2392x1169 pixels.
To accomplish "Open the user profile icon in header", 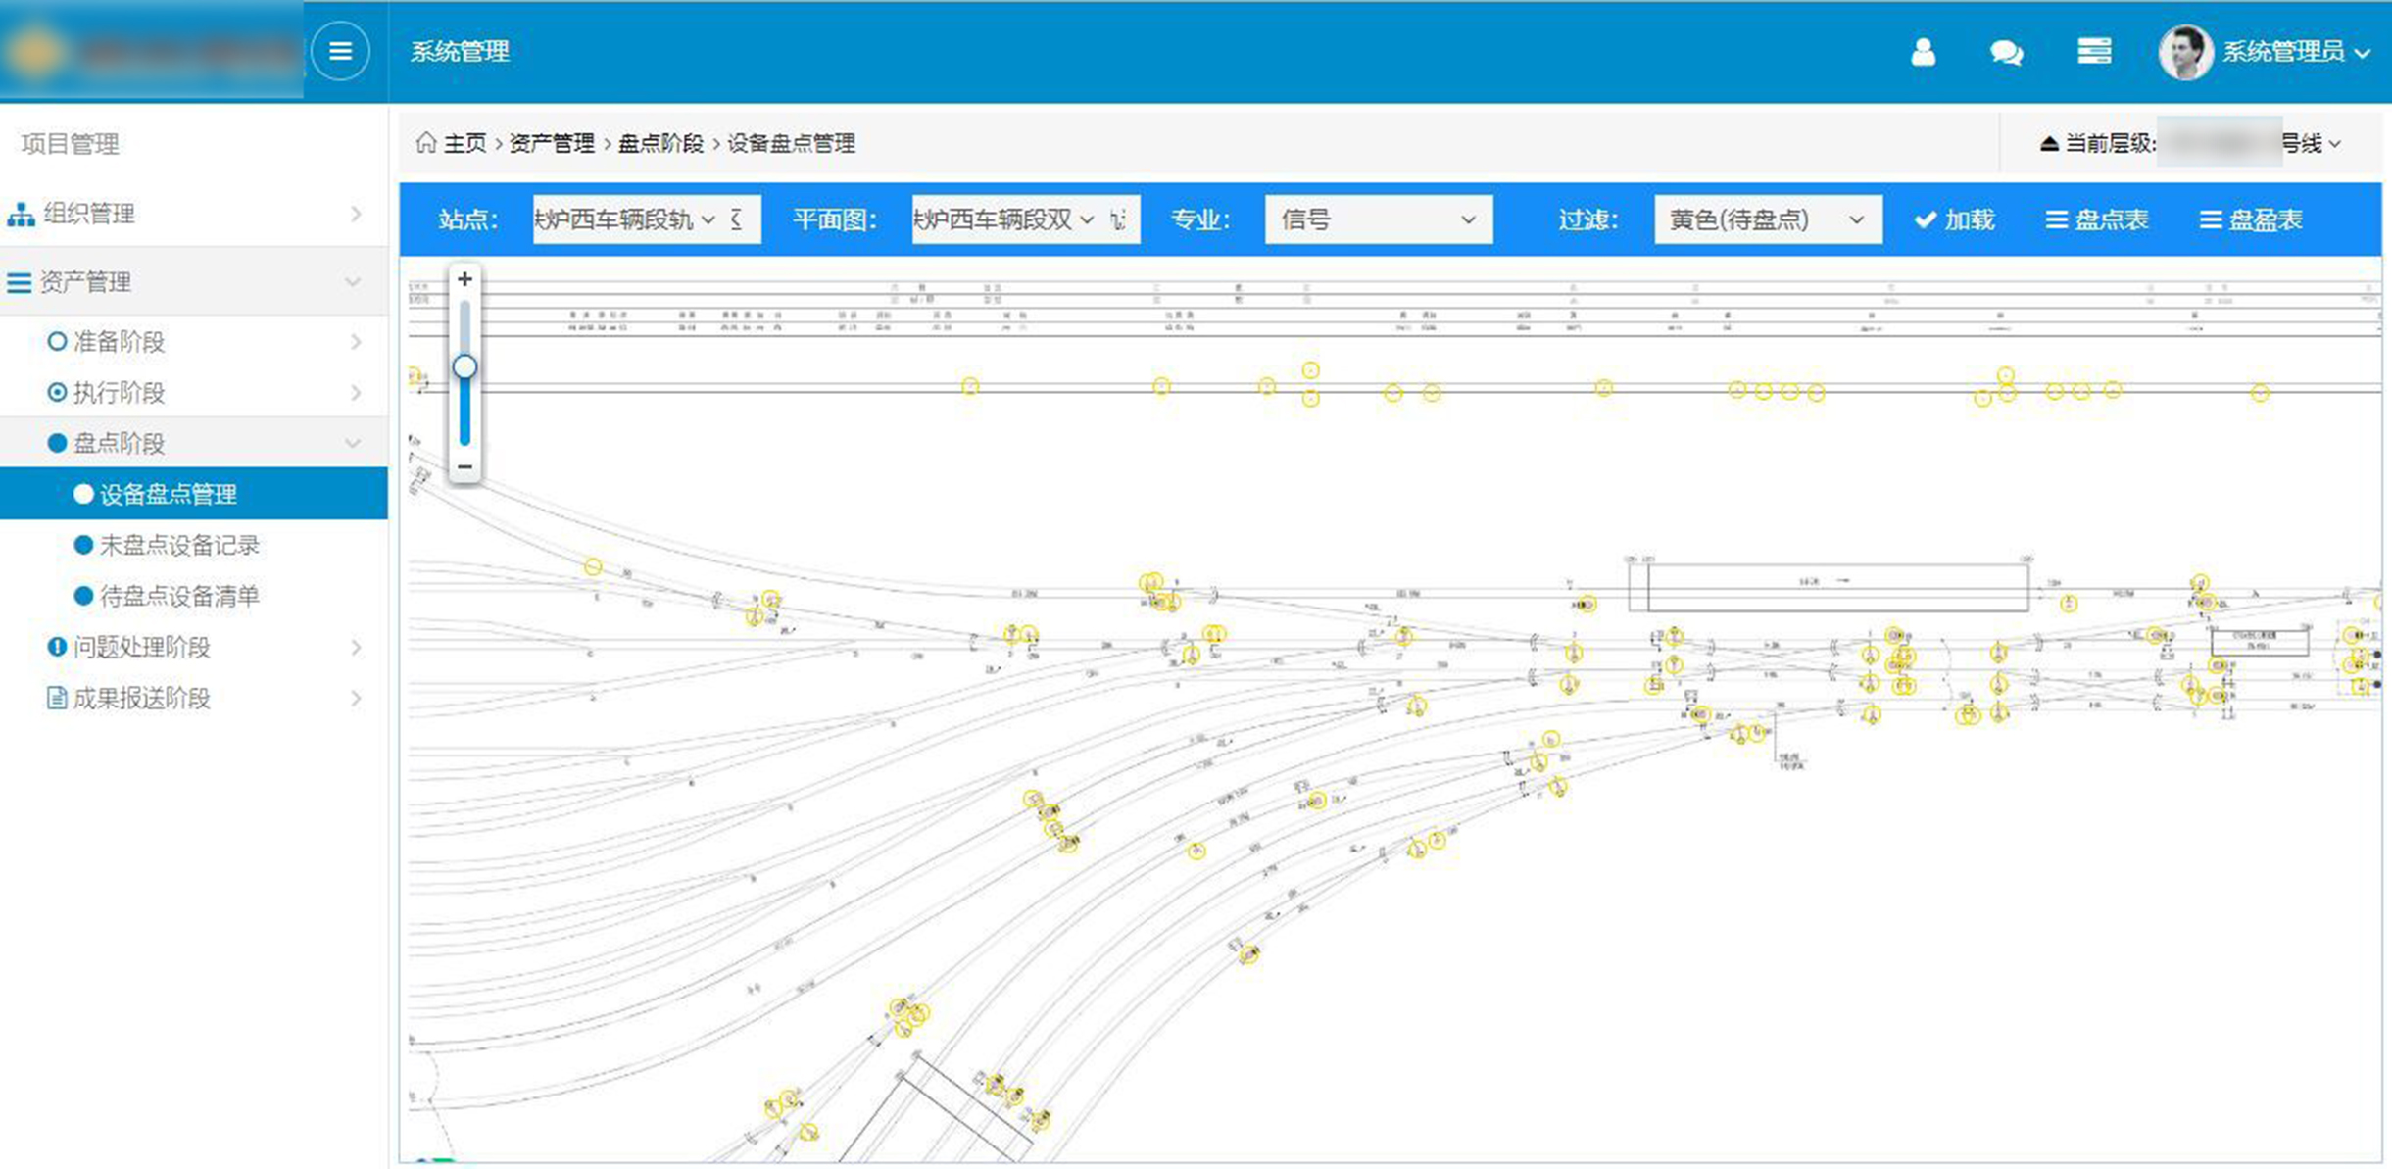I will (1923, 51).
